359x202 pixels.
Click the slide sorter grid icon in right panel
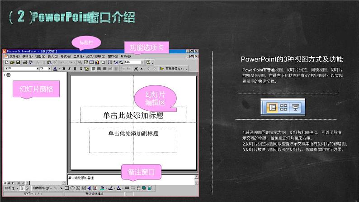click(x=283, y=107)
